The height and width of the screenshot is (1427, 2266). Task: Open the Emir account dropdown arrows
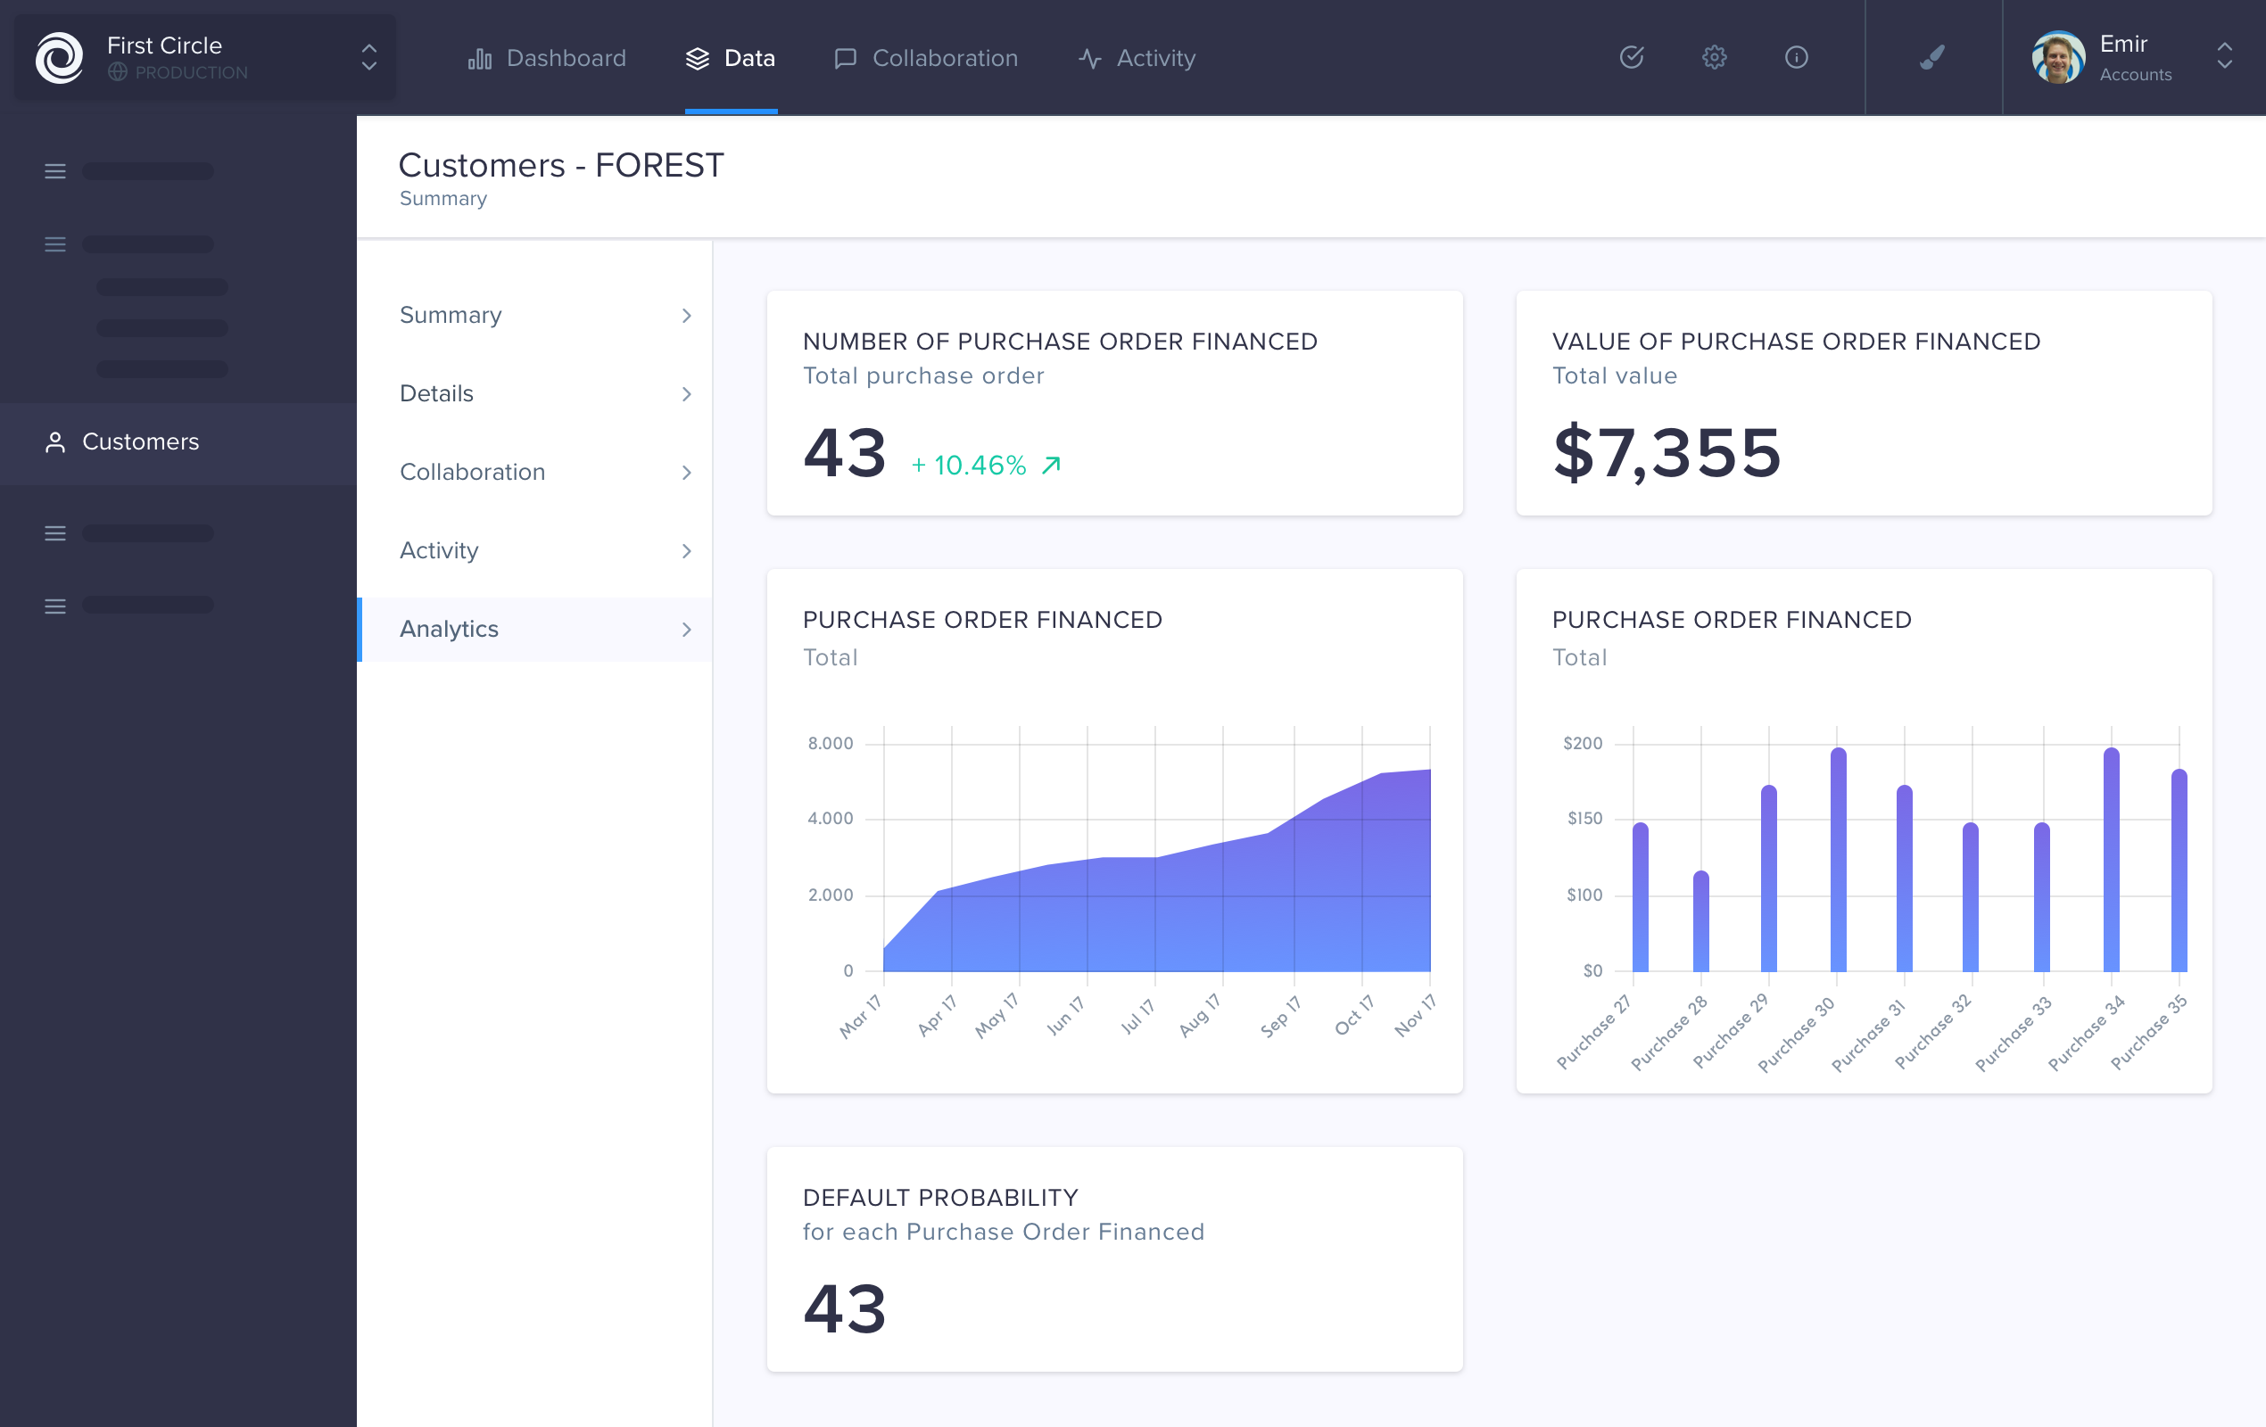pos(2224,56)
